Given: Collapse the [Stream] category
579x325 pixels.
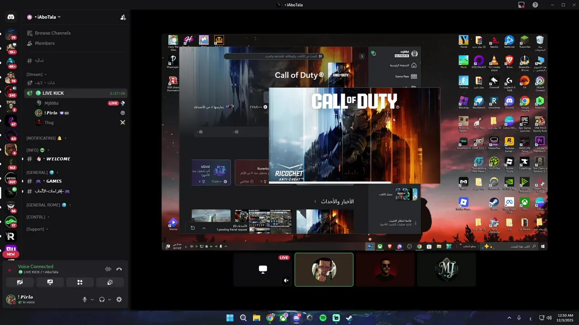Looking at the screenshot, I should click(x=37, y=74).
